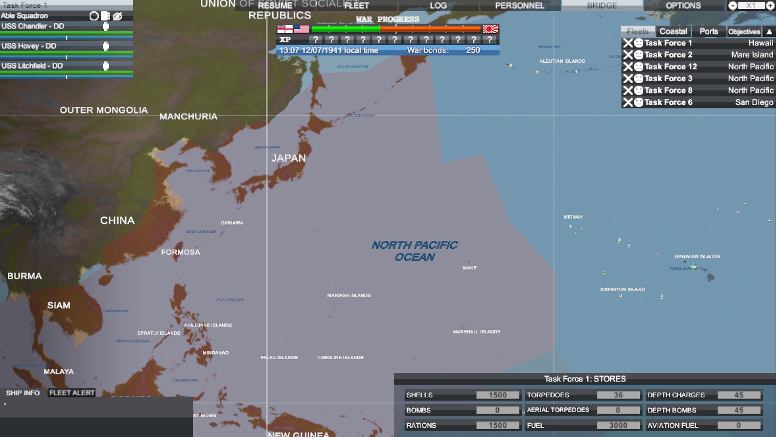
Task: Toggle the crew figure indicator on USS Hovey
Action: pos(106,47)
